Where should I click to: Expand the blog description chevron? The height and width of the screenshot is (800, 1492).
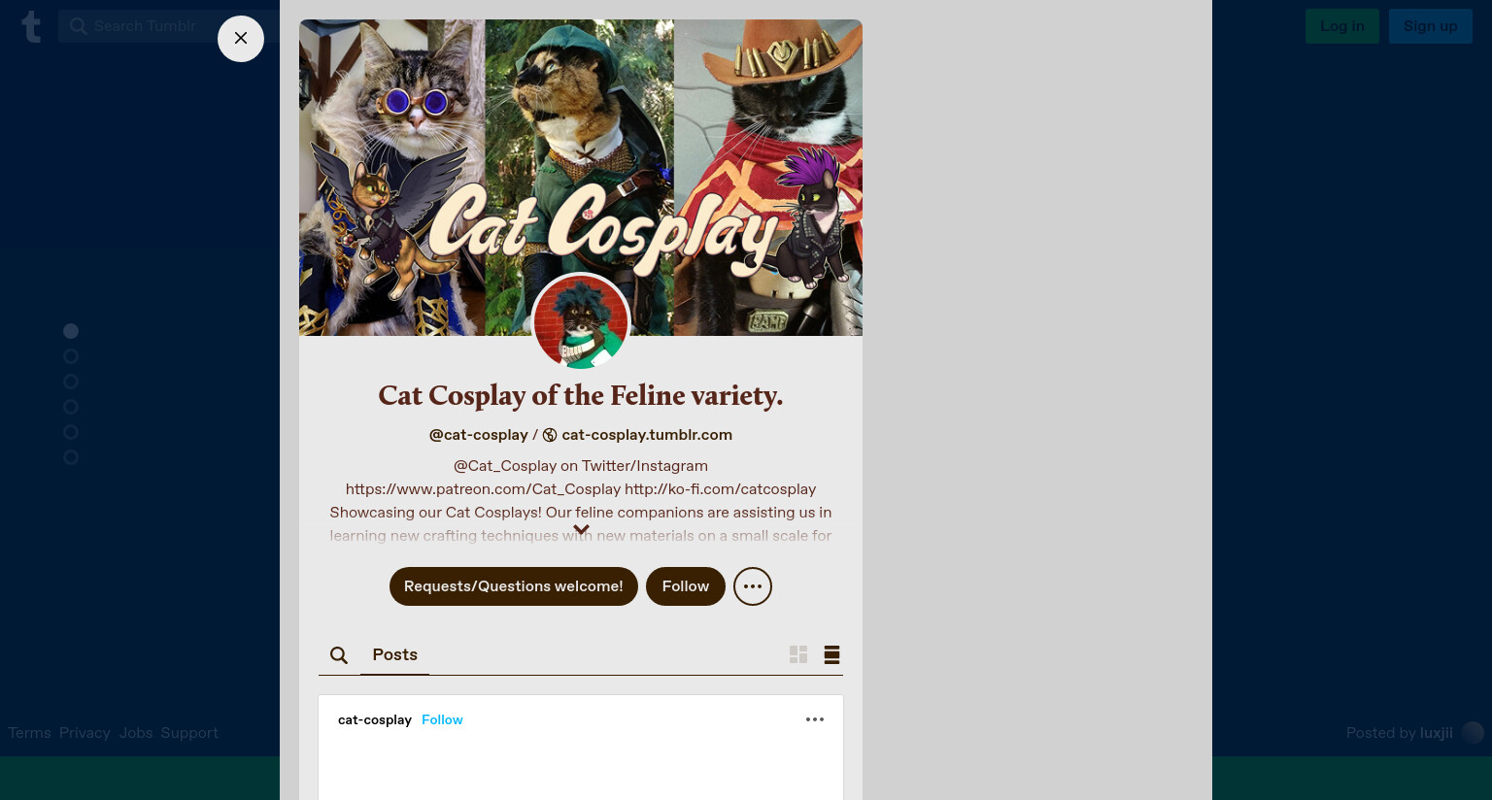tap(581, 530)
